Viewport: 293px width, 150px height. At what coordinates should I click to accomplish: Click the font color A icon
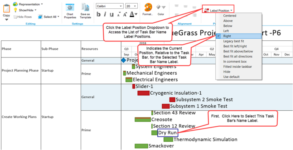click(131, 14)
